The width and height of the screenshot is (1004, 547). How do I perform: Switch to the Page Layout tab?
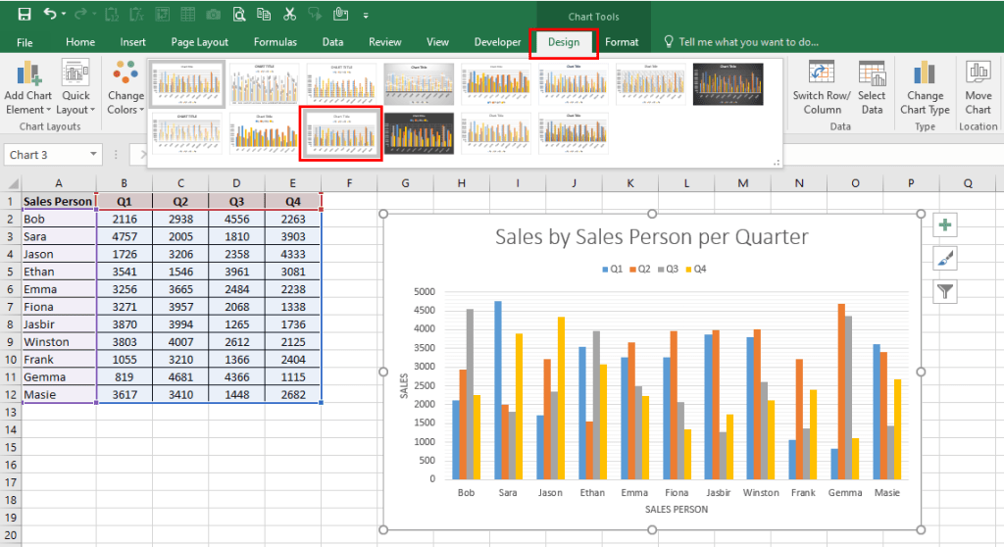pyautogui.click(x=199, y=42)
